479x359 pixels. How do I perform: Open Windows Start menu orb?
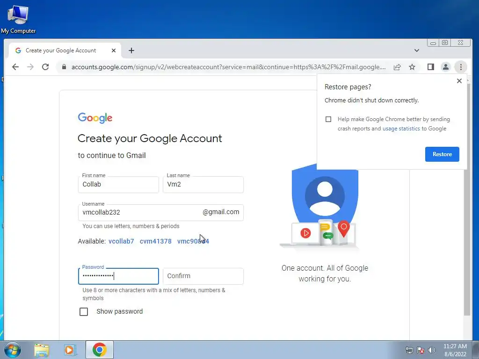coord(13,350)
